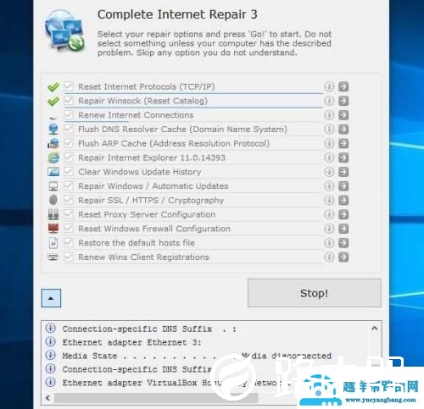Run Flush DNS Resolver Cache arrow icon
The image size is (424, 409).
tap(343, 130)
